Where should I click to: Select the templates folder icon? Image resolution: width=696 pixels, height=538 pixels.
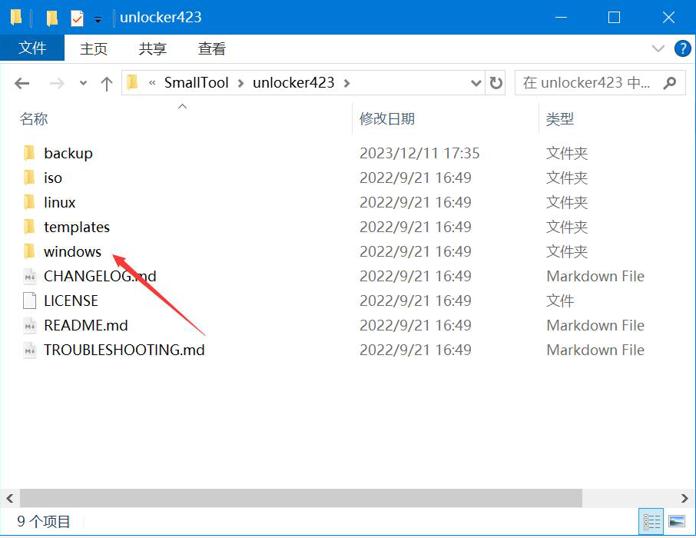click(29, 227)
